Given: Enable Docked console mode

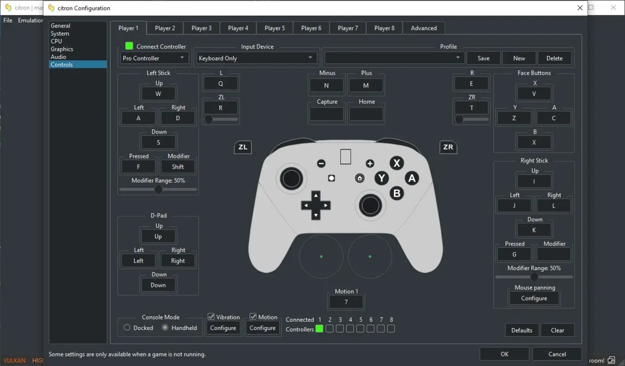Looking at the screenshot, I should pyautogui.click(x=127, y=328).
